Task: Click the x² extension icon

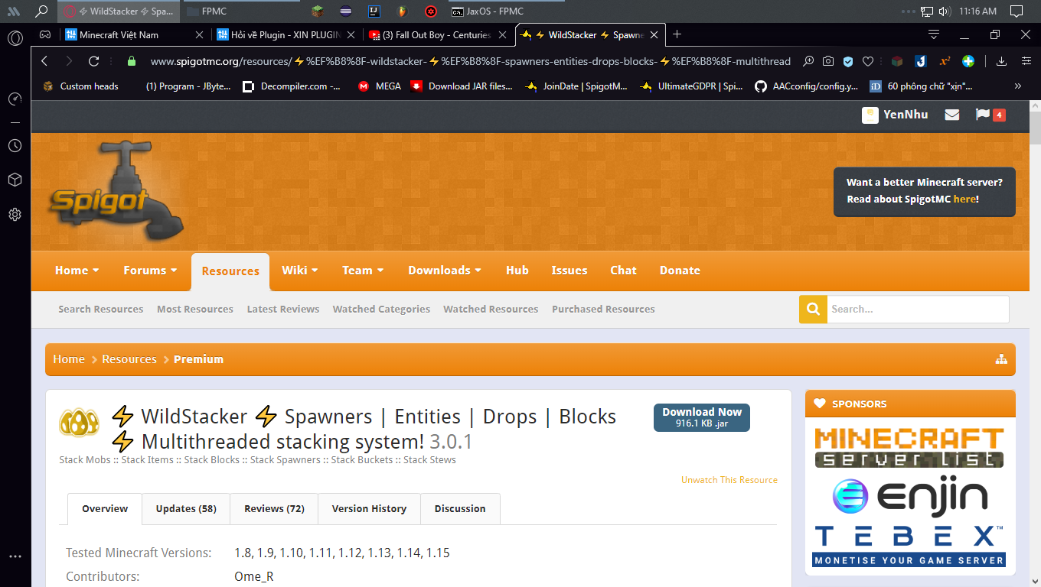Action: (x=945, y=61)
